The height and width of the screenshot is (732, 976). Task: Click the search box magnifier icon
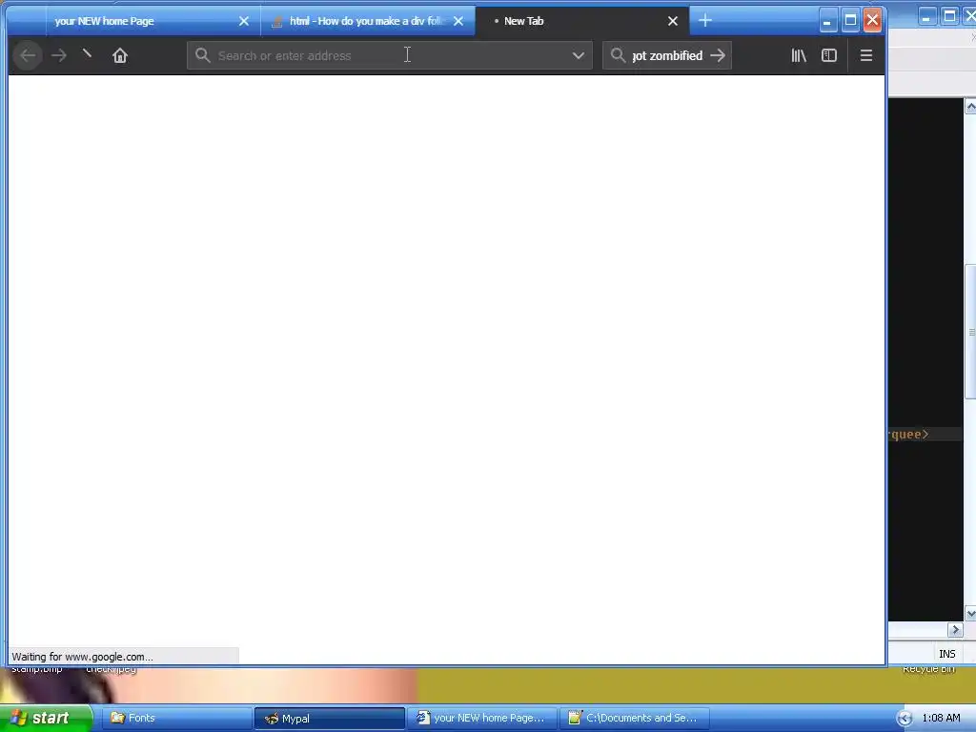[618, 55]
